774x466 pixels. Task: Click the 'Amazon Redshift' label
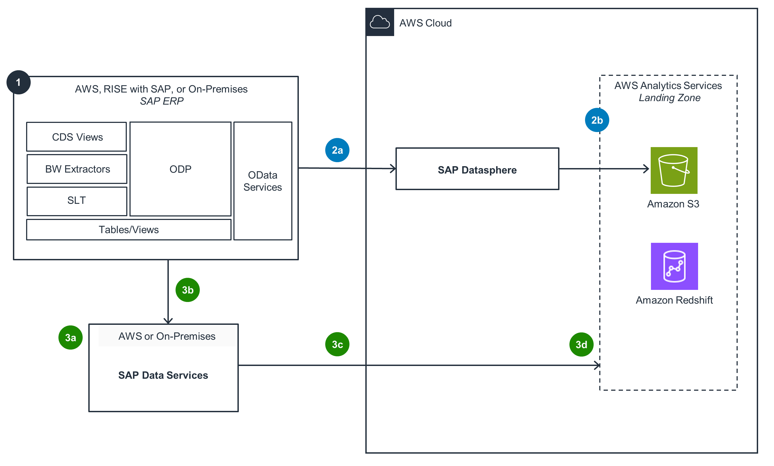674,300
